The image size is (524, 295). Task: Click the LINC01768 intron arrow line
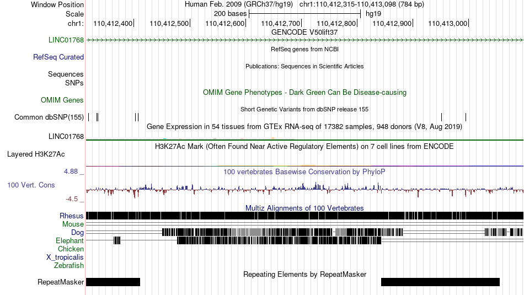click(304, 40)
